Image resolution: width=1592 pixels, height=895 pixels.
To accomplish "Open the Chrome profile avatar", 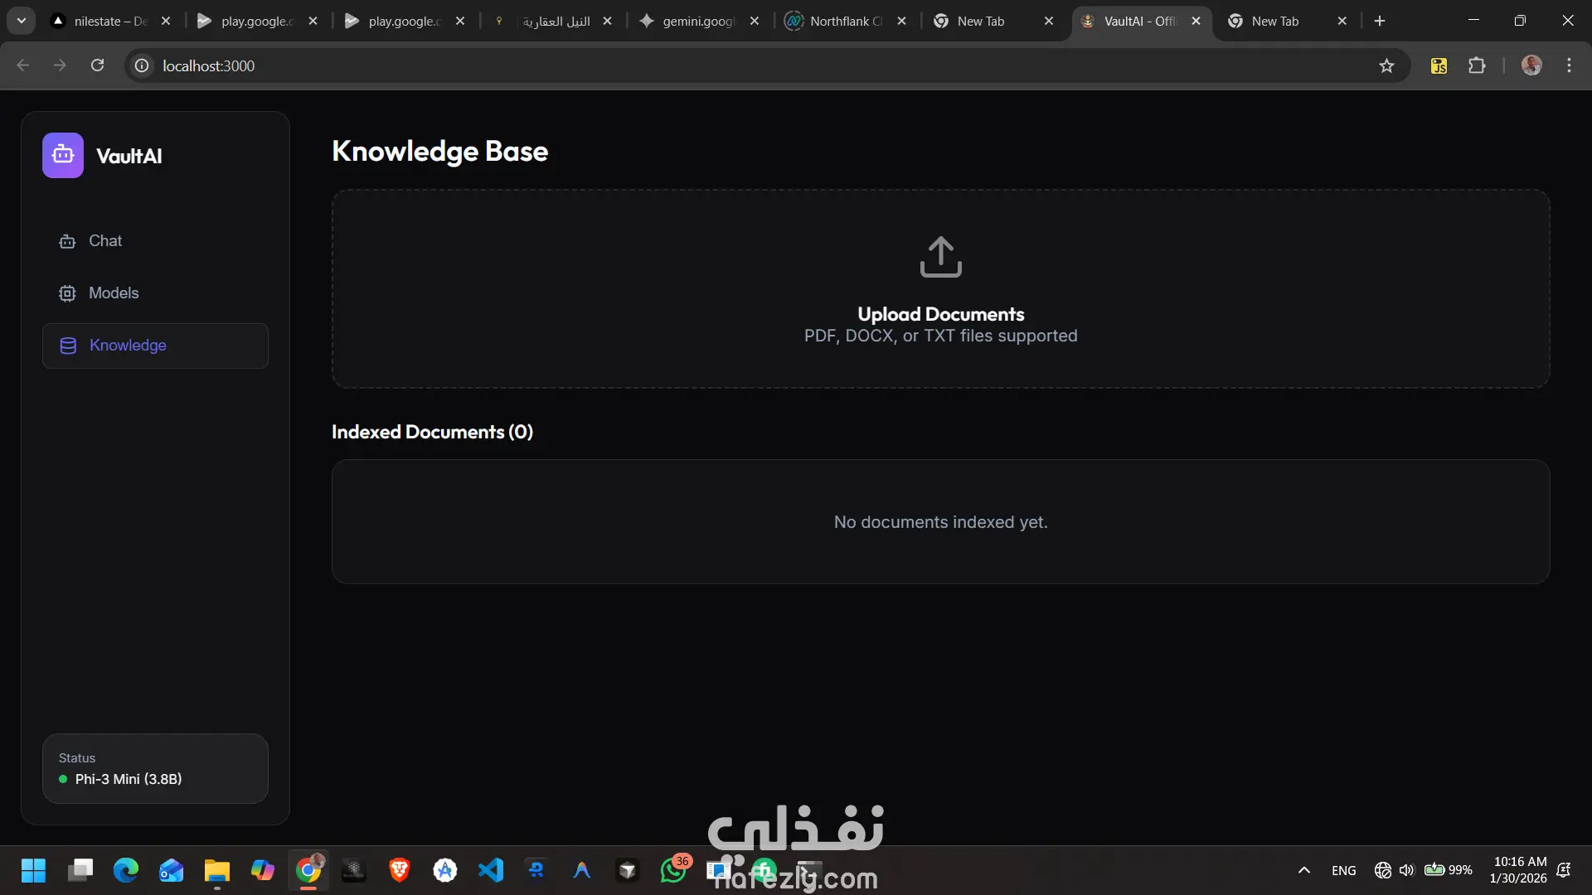I will [1531, 65].
